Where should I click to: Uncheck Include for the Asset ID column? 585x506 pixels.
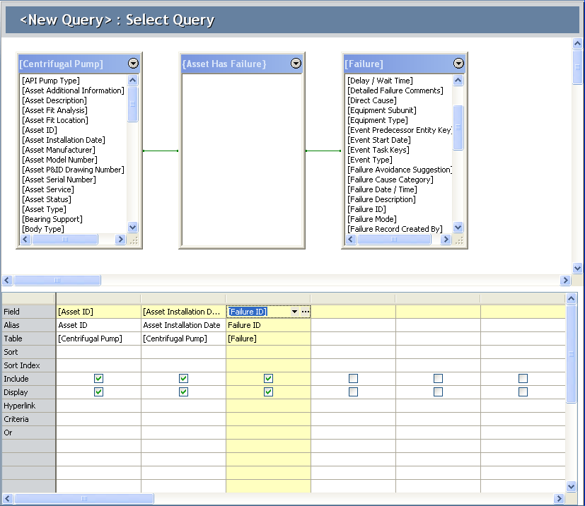click(x=98, y=379)
